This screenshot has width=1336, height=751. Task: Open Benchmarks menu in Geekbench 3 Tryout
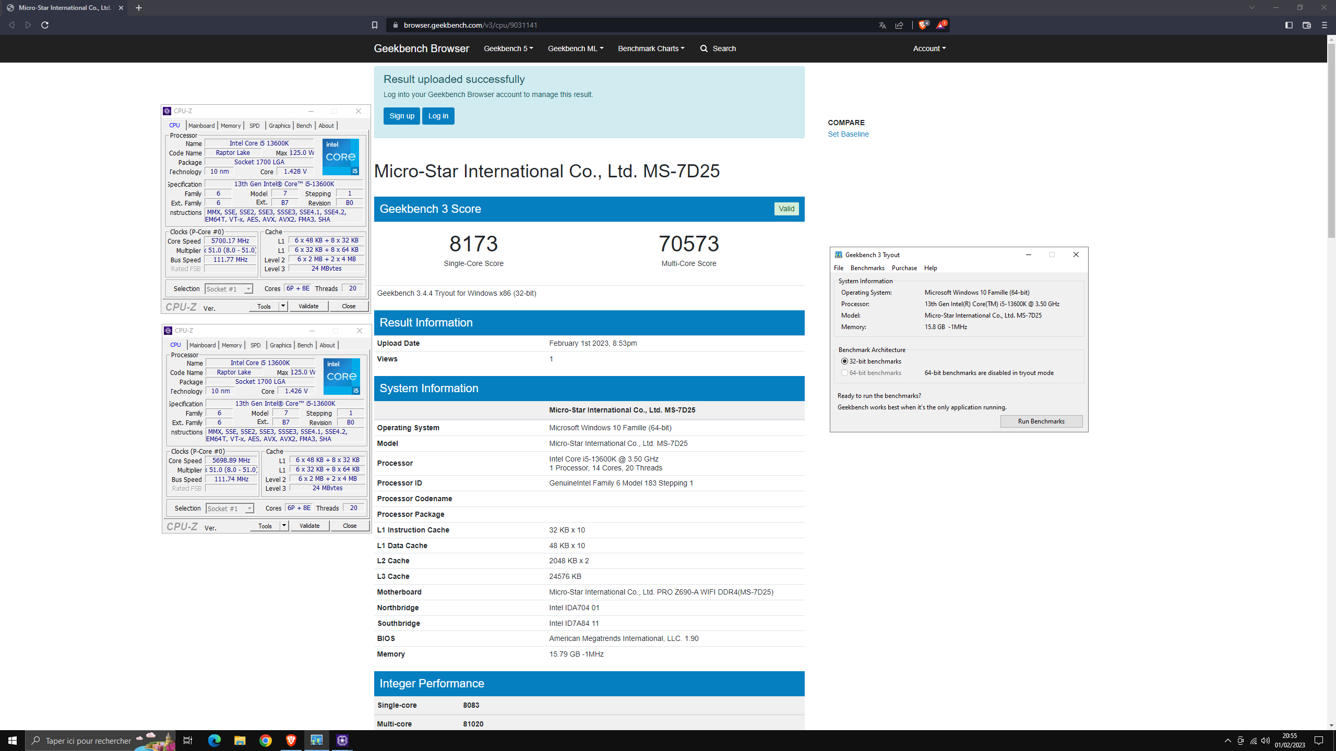(x=867, y=268)
